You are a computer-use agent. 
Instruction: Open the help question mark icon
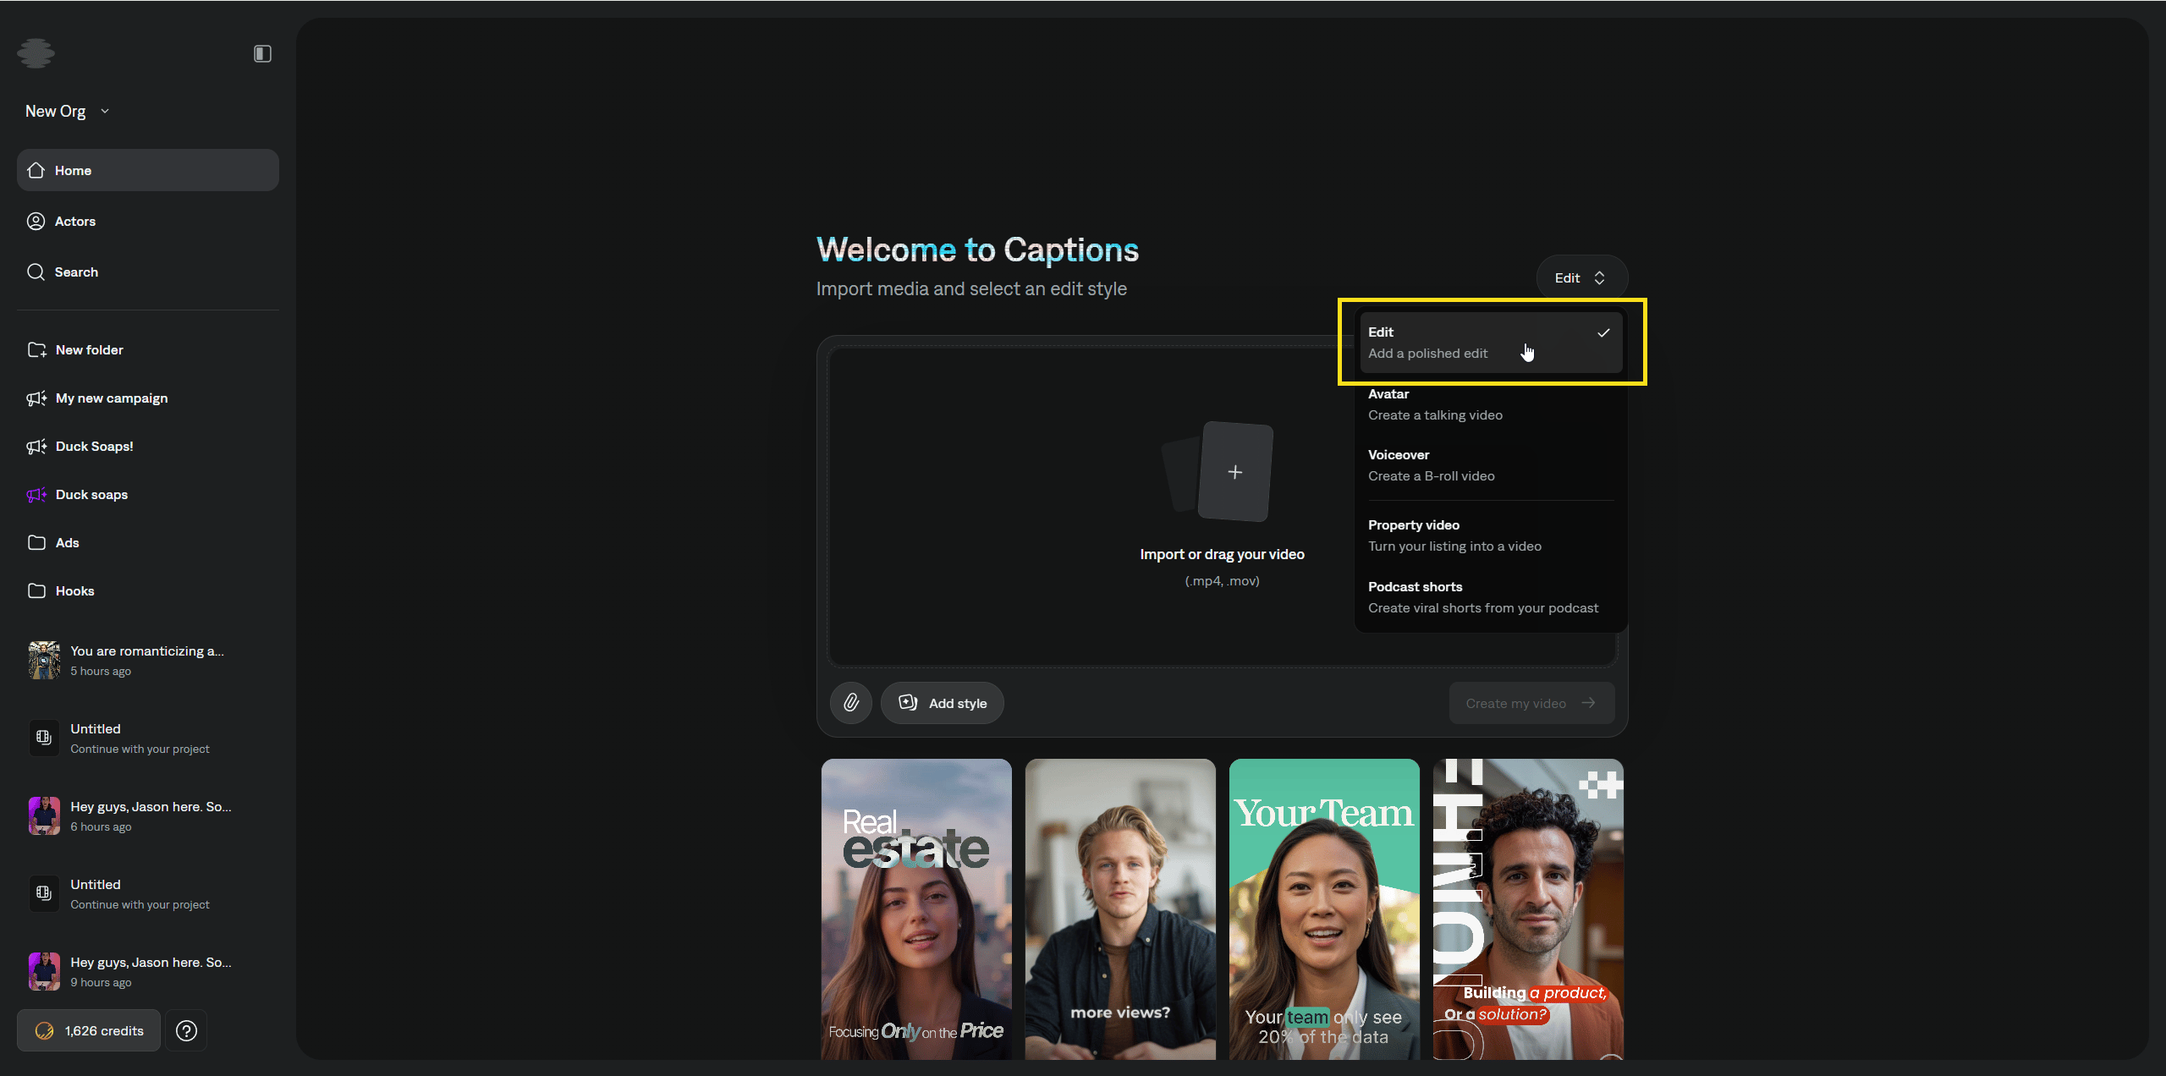[x=186, y=1030]
